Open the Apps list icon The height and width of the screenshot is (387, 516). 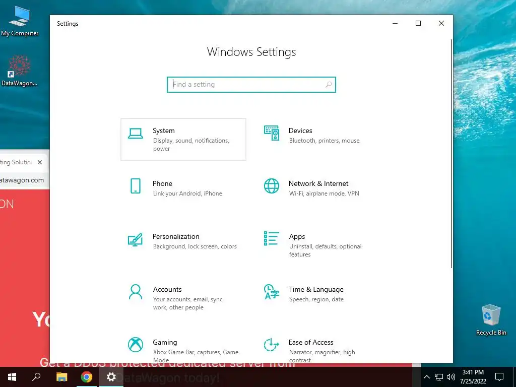tap(272, 238)
